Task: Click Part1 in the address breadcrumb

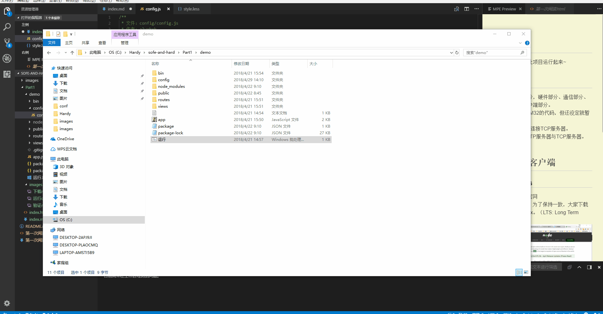Action: [187, 52]
